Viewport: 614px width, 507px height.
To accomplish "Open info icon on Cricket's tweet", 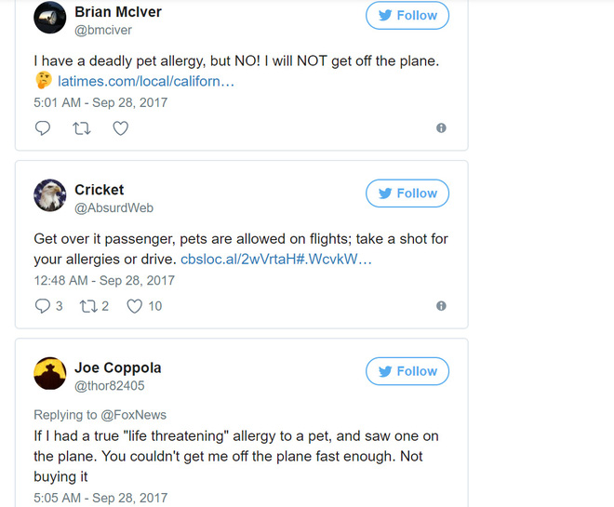I will click(441, 305).
